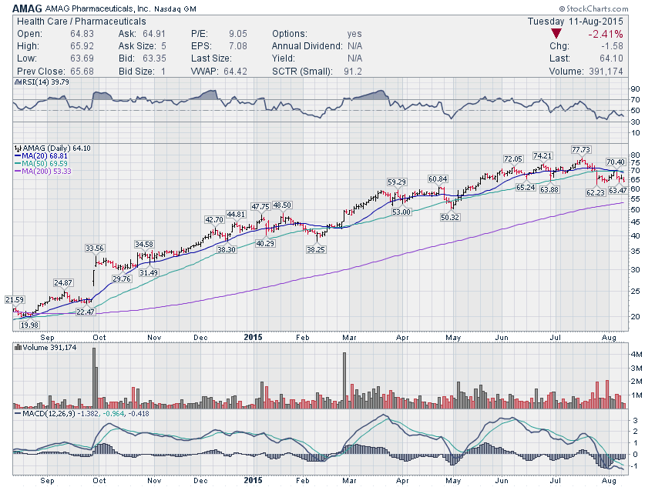
Task: Click the 47.75 price high label
Action: 260,206
